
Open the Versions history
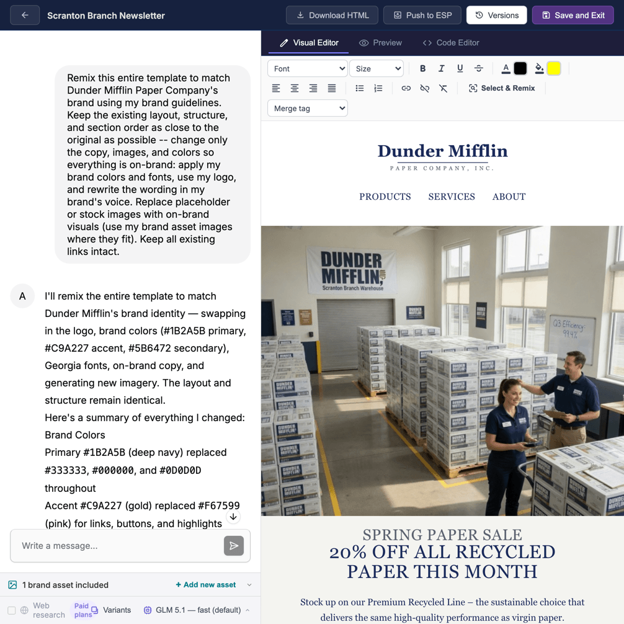click(497, 15)
